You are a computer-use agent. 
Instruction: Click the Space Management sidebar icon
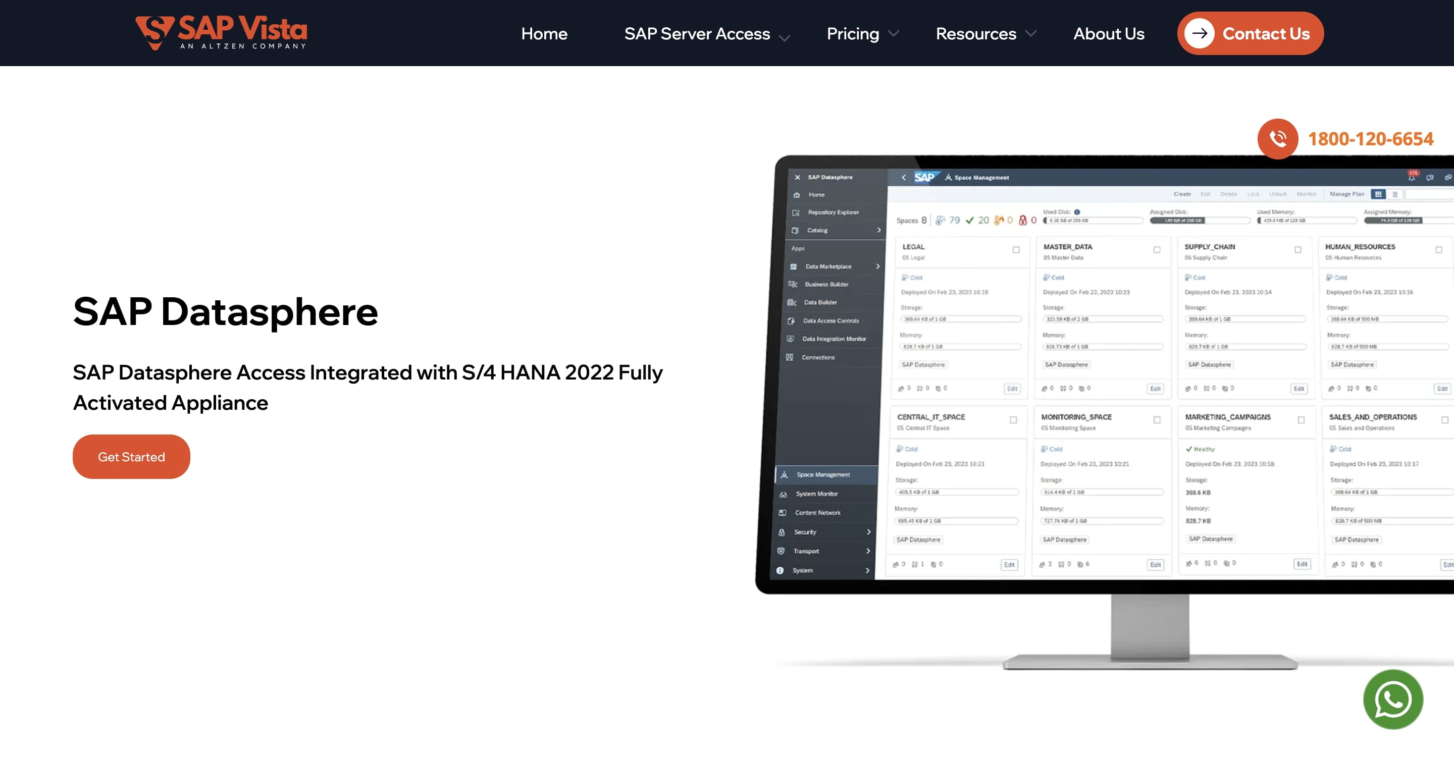point(784,475)
